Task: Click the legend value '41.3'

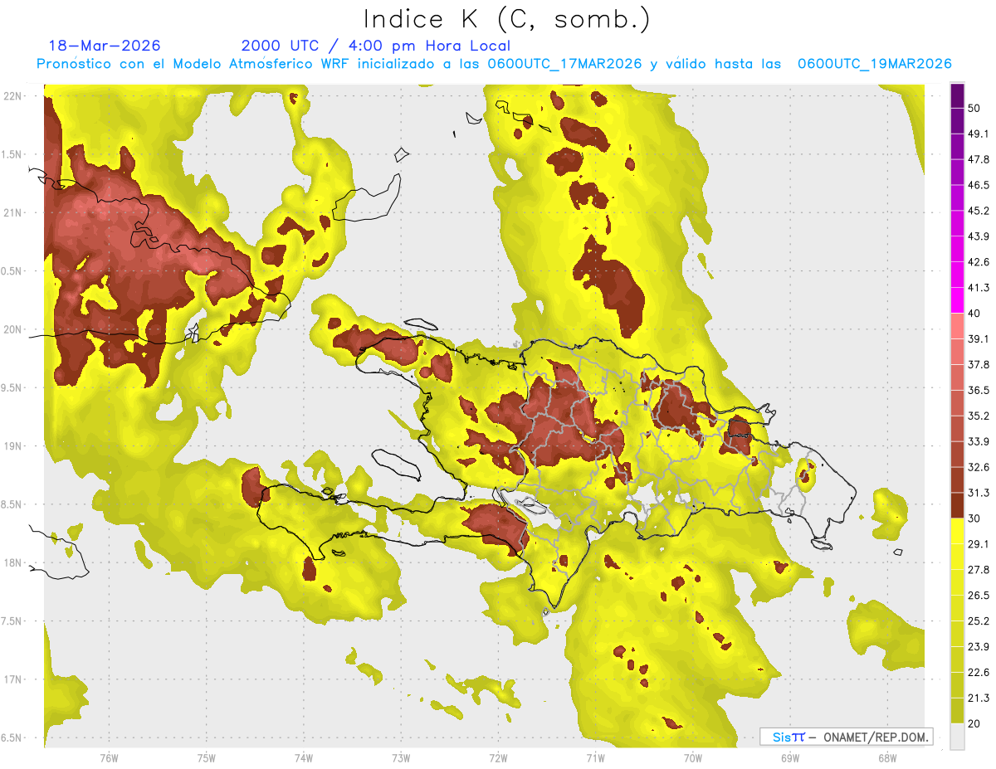Action: pyautogui.click(x=979, y=288)
